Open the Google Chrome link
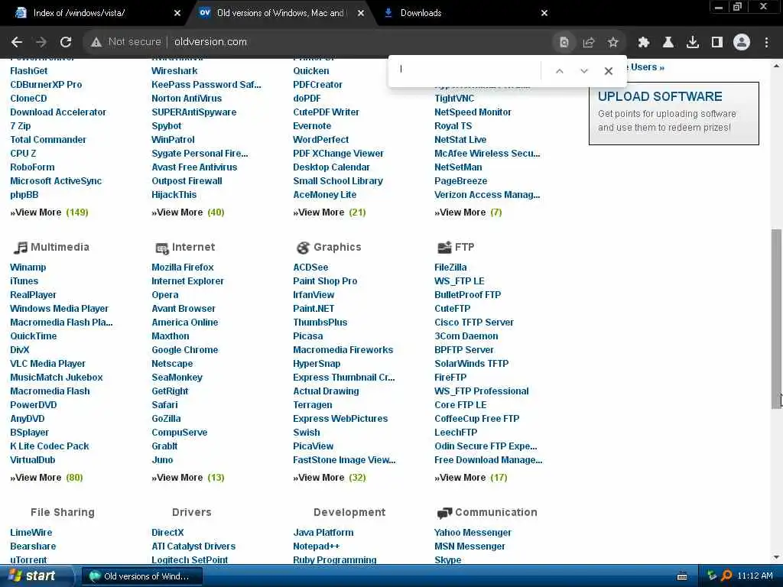The width and height of the screenshot is (783, 587). pyautogui.click(x=185, y=350)
